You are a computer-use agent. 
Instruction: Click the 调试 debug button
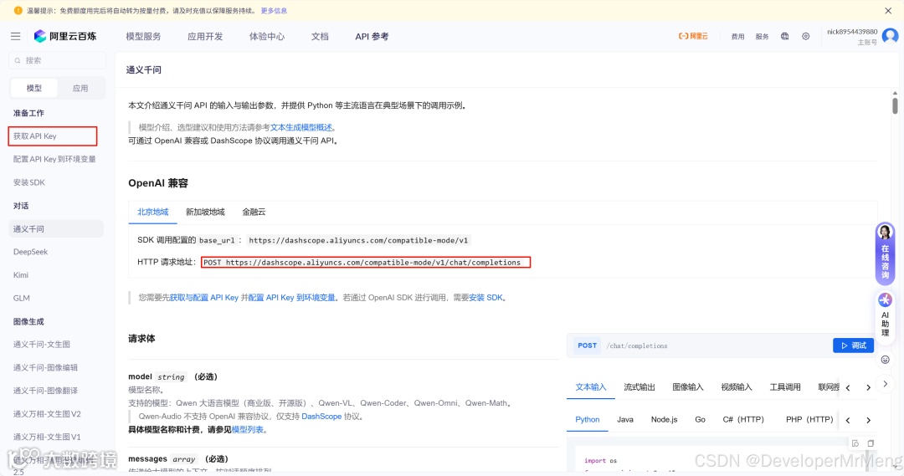coord(853,345)
